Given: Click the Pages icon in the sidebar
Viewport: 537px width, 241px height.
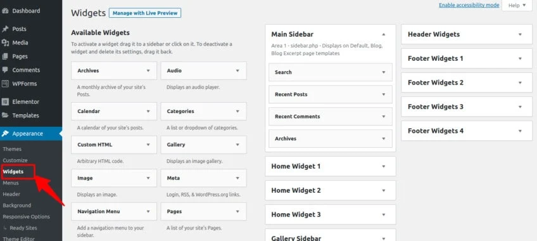Looking at the screenshot, I should coord(5,56).
